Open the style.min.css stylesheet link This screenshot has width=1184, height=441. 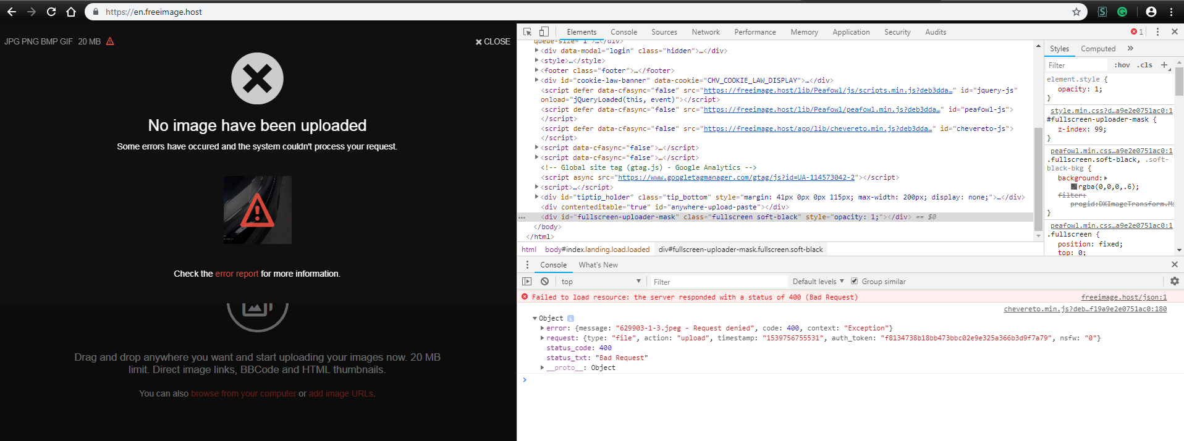coord(1111,111)
